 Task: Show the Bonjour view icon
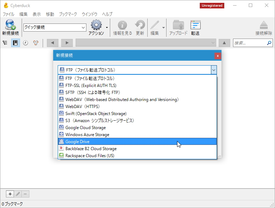point(36,43)
